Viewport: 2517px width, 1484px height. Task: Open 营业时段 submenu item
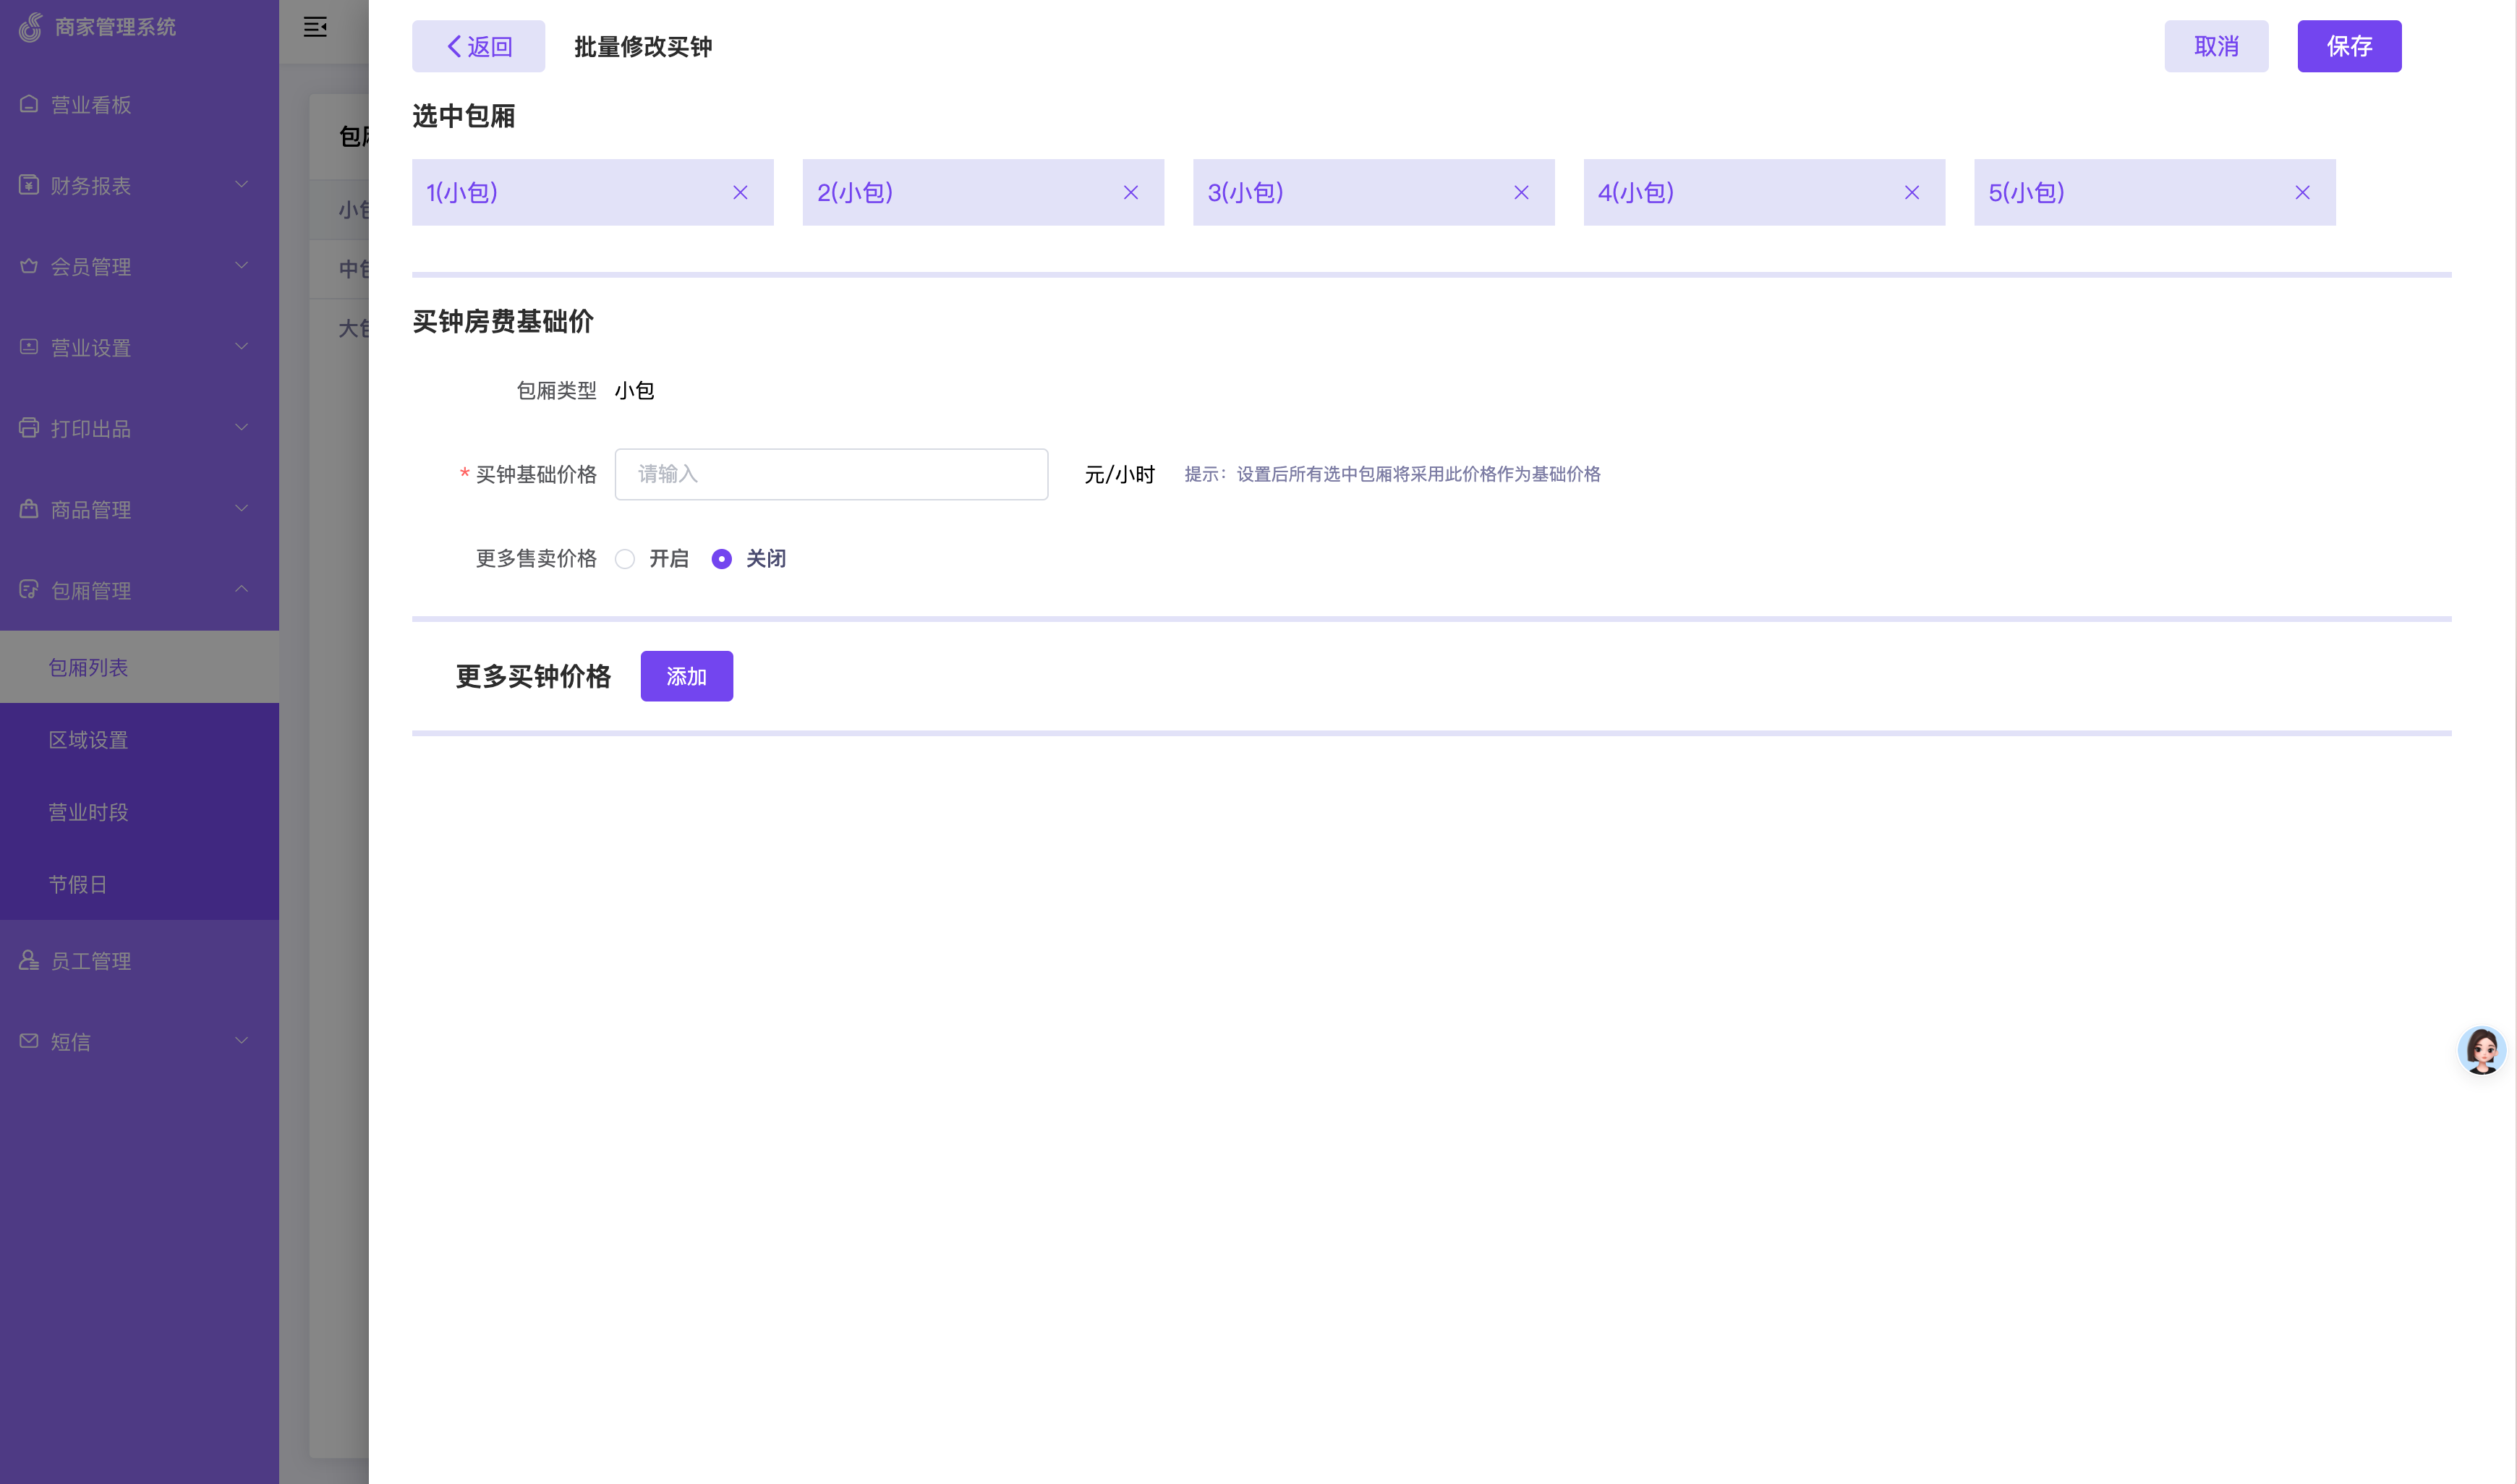click(x=139, y=812)
